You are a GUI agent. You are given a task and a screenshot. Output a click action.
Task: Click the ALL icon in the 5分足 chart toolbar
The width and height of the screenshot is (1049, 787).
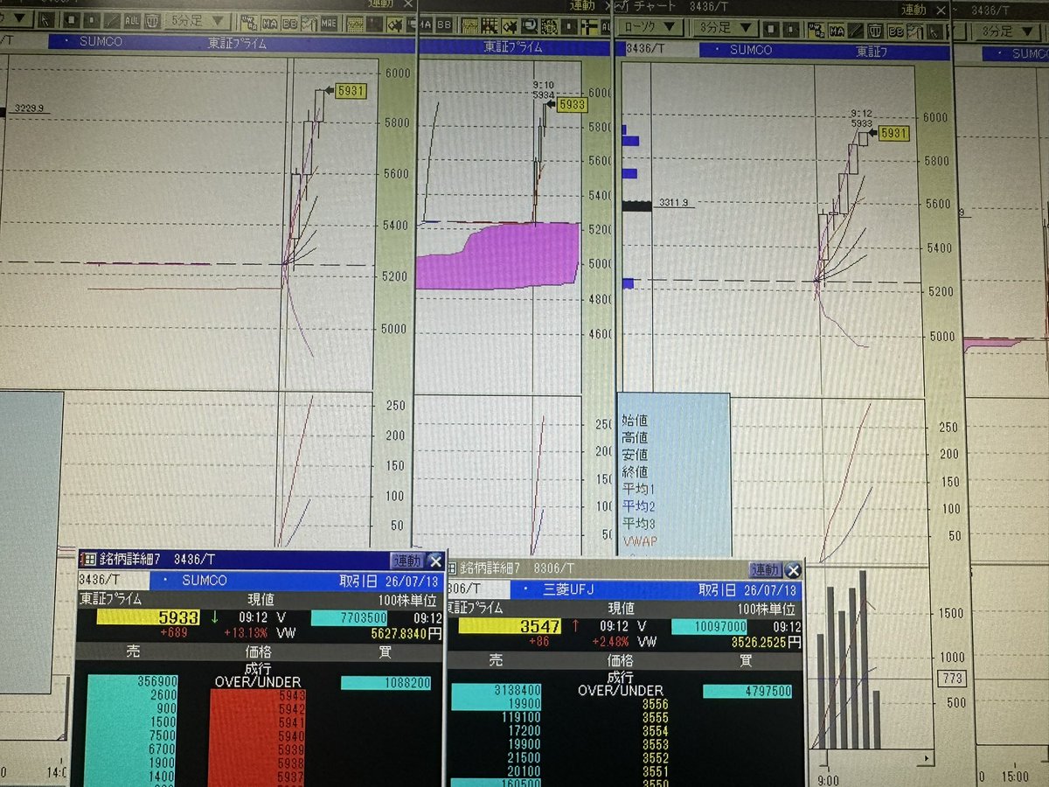coord(131,20)
